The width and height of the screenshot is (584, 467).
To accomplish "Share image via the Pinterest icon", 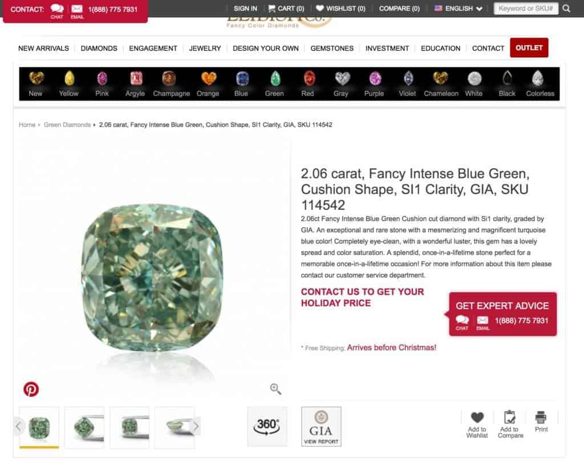I will pos(31,389).
